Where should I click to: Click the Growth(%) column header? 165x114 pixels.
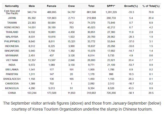pos(131,6)
